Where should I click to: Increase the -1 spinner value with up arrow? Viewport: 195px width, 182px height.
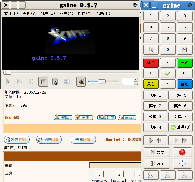point(136,80)
